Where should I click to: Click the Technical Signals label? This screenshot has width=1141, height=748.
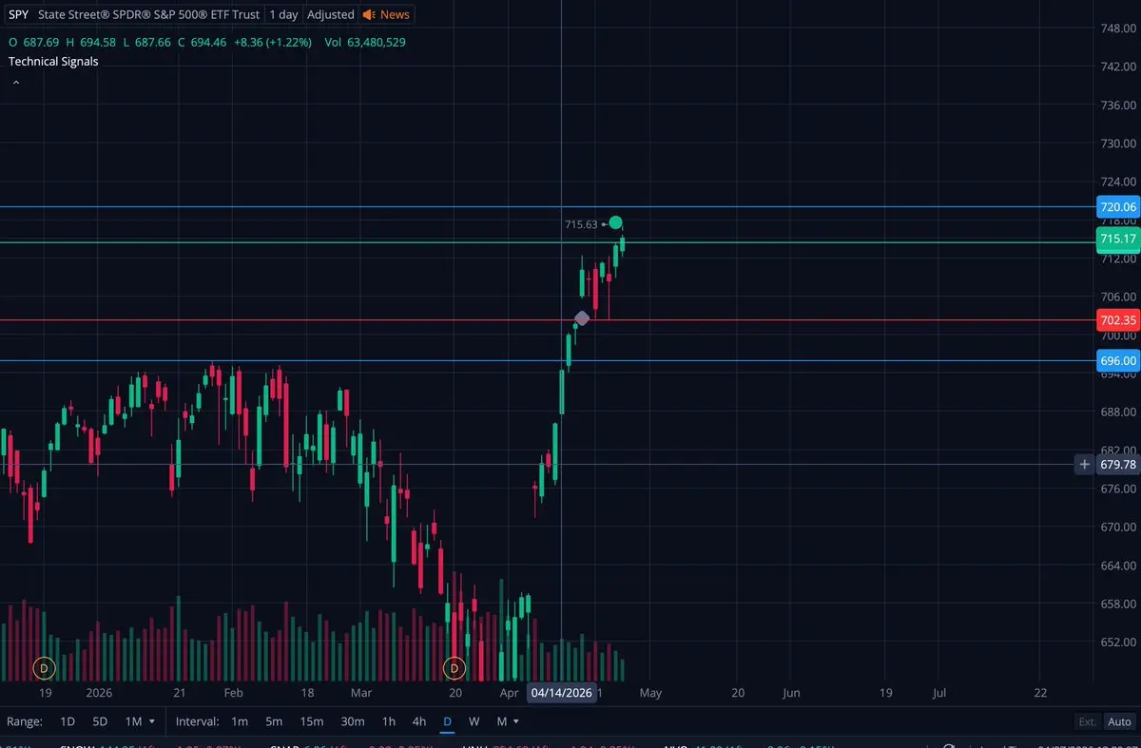coord(53,61)
